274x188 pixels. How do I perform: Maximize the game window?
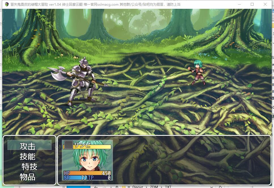(252, 4)
